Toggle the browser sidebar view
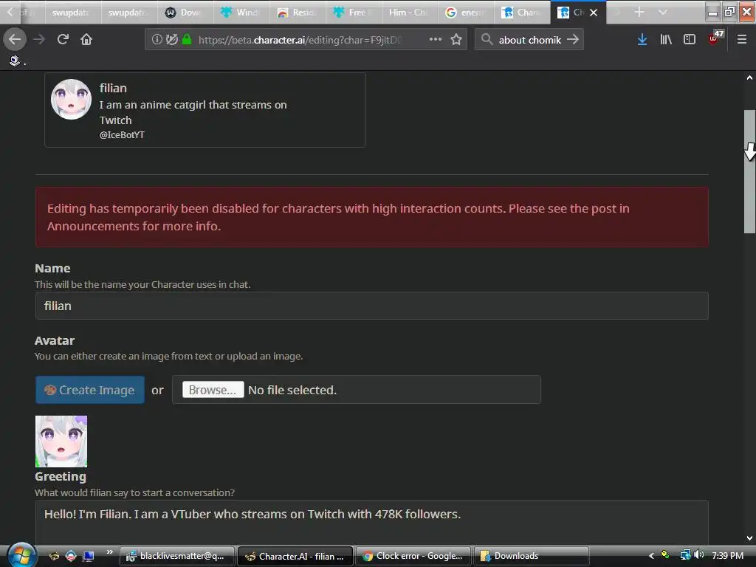Image resolution: width=756 pixels, height=567 pixels. pyautogui.click(x=690, y=40)
